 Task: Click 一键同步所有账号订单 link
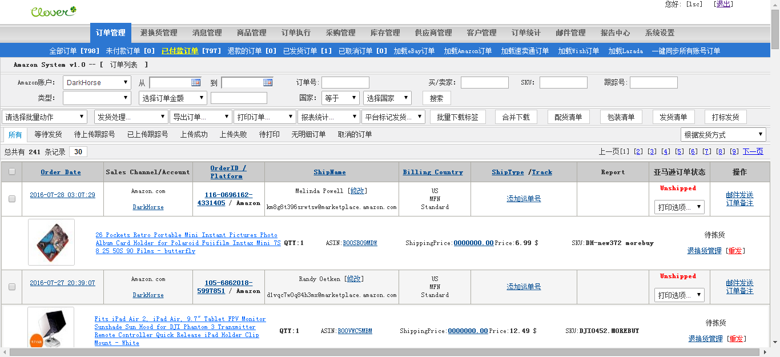point(686,51)
